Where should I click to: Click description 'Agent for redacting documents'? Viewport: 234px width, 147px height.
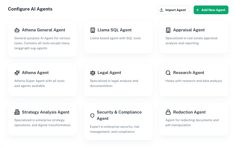click(192, 122)
